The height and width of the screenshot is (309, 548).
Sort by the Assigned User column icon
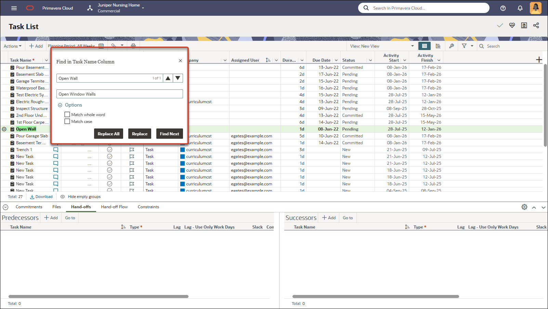[x=268, y=60]
